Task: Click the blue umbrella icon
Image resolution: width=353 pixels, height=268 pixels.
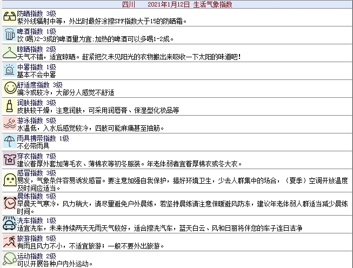Action: pos(9,142)
